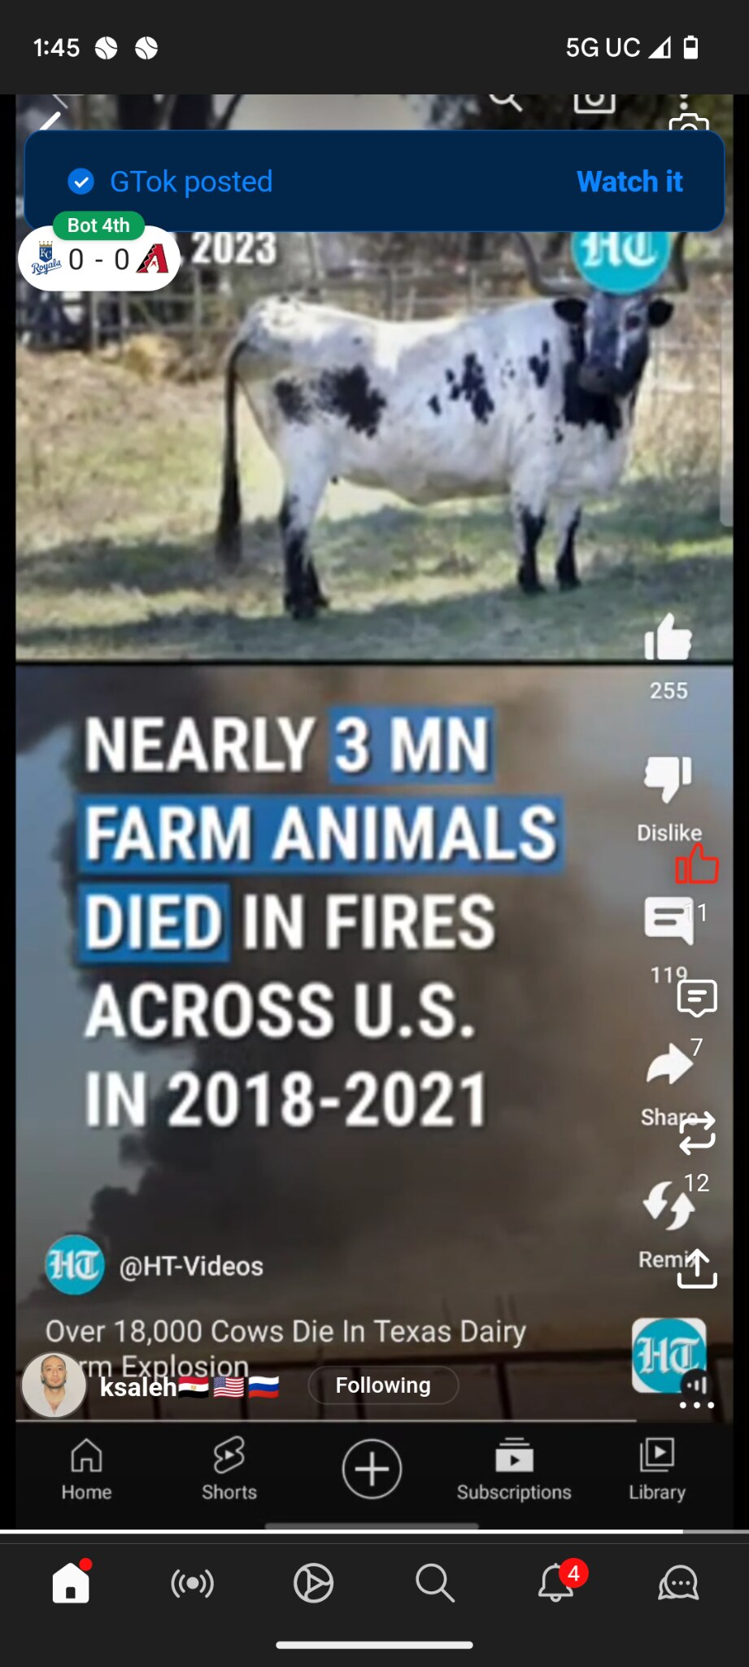Tap Watch it in GTok posted banner
This screenshot has width=749, height=1667.
[629, 182]
